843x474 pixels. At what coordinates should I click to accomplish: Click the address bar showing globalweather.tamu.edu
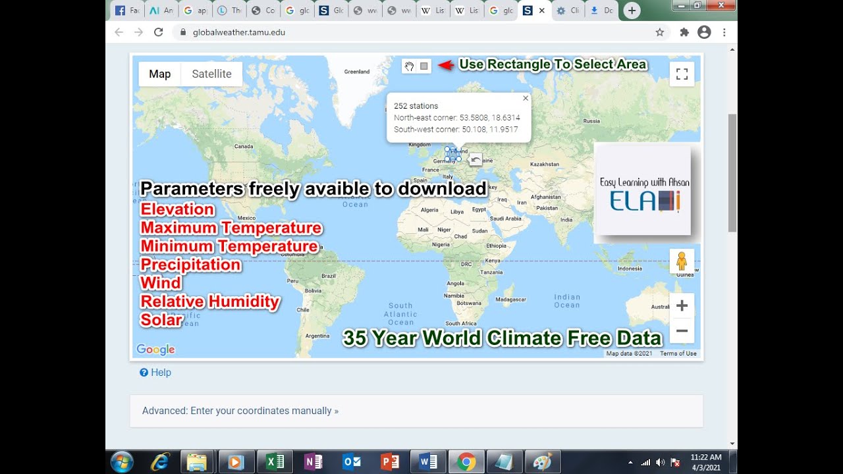tap(421, 32)
